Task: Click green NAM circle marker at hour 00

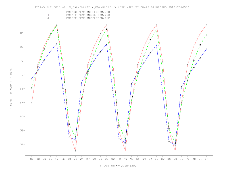Action: coord(32,88)
